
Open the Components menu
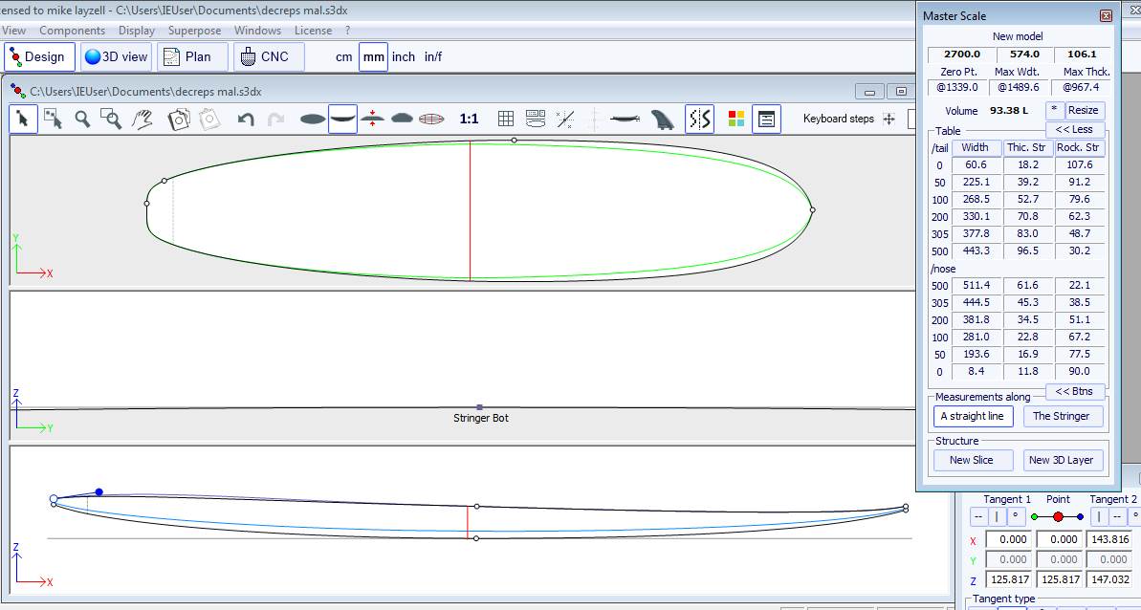click(x=73, y=31)
